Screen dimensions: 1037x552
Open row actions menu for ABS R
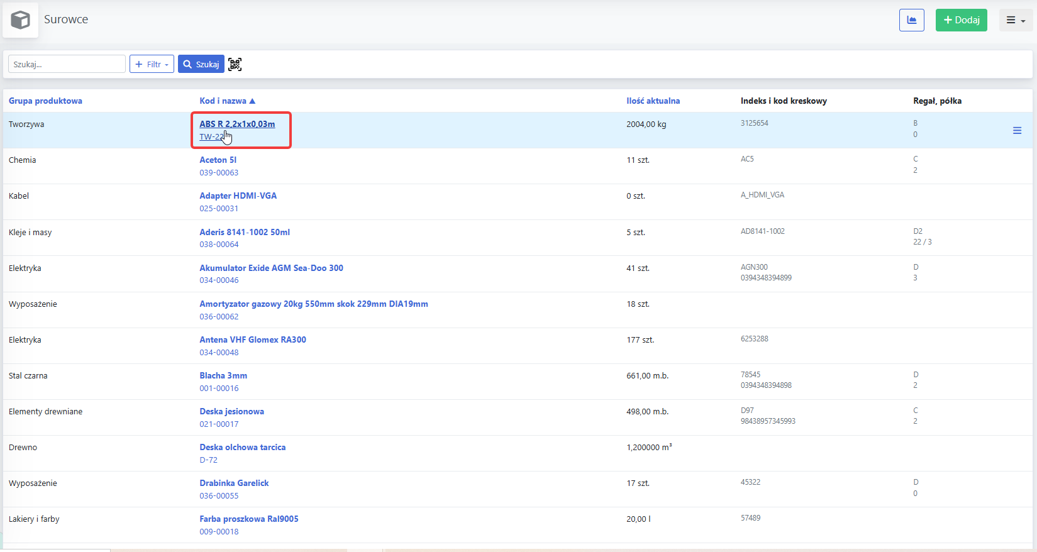[x=1017, y=130]
